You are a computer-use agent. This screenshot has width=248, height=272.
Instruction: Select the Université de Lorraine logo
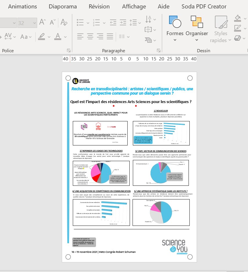[x=81, y=81]
